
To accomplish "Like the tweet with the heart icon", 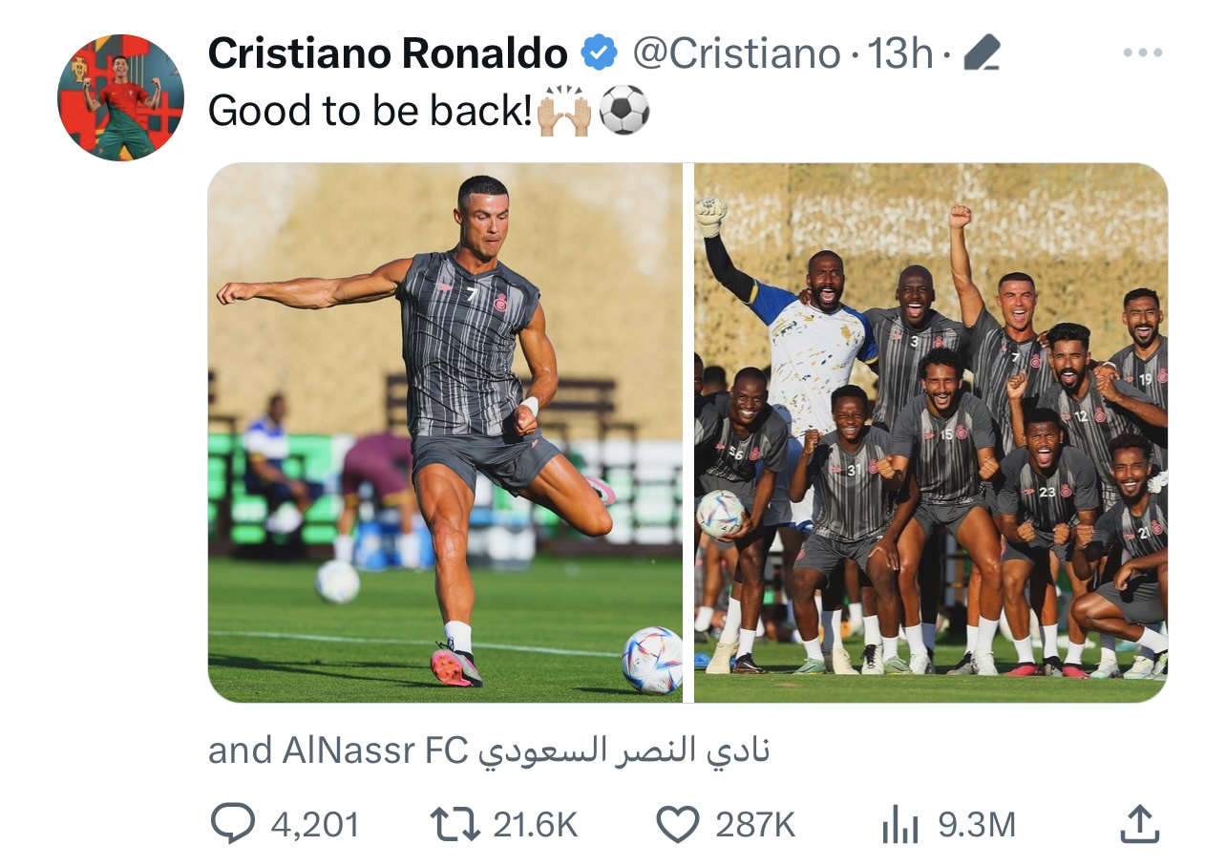I will [679, 825].
